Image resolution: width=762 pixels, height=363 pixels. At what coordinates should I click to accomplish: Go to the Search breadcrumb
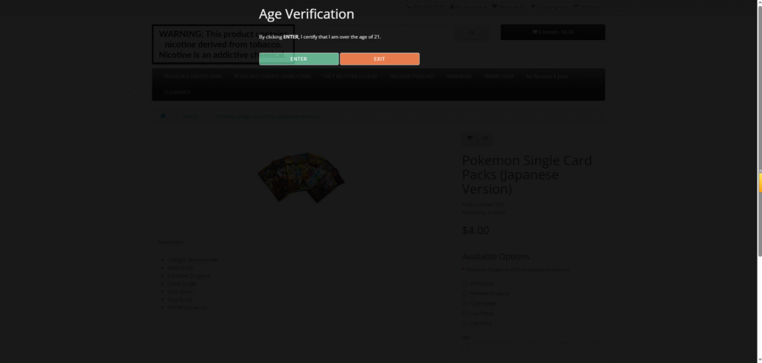[190, 117]
